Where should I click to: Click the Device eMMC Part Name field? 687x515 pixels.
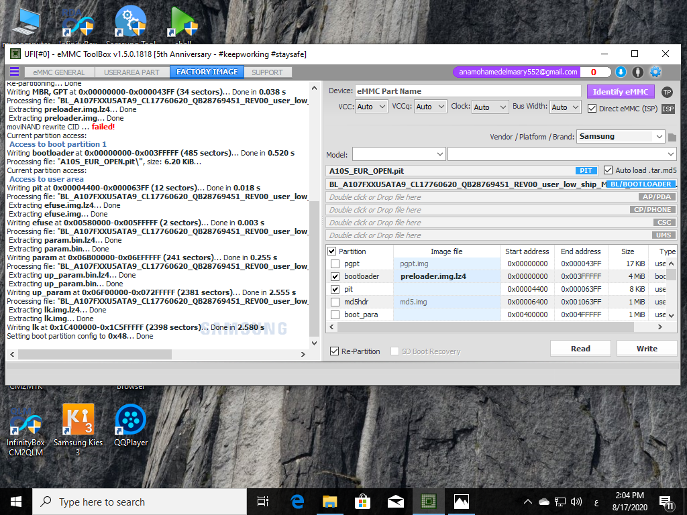468,91
